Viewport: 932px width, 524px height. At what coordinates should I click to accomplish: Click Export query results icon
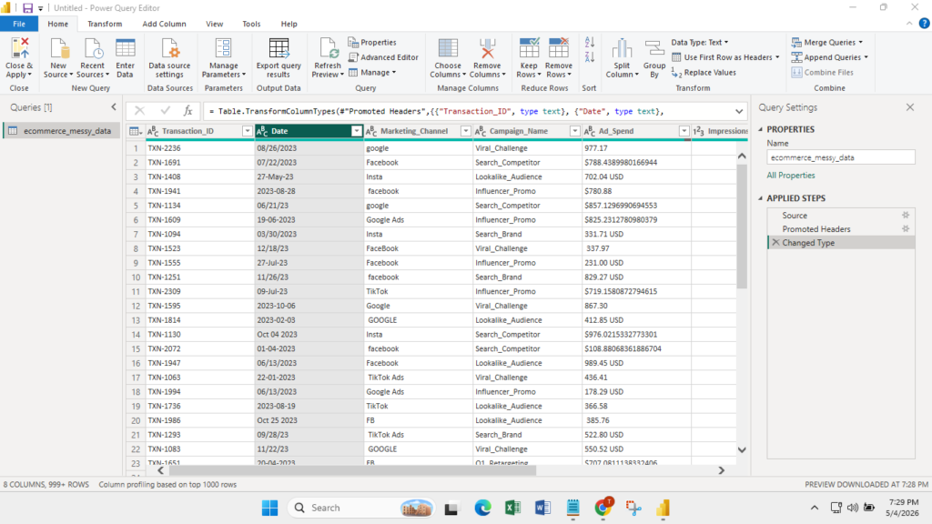(x=279, y=49)
